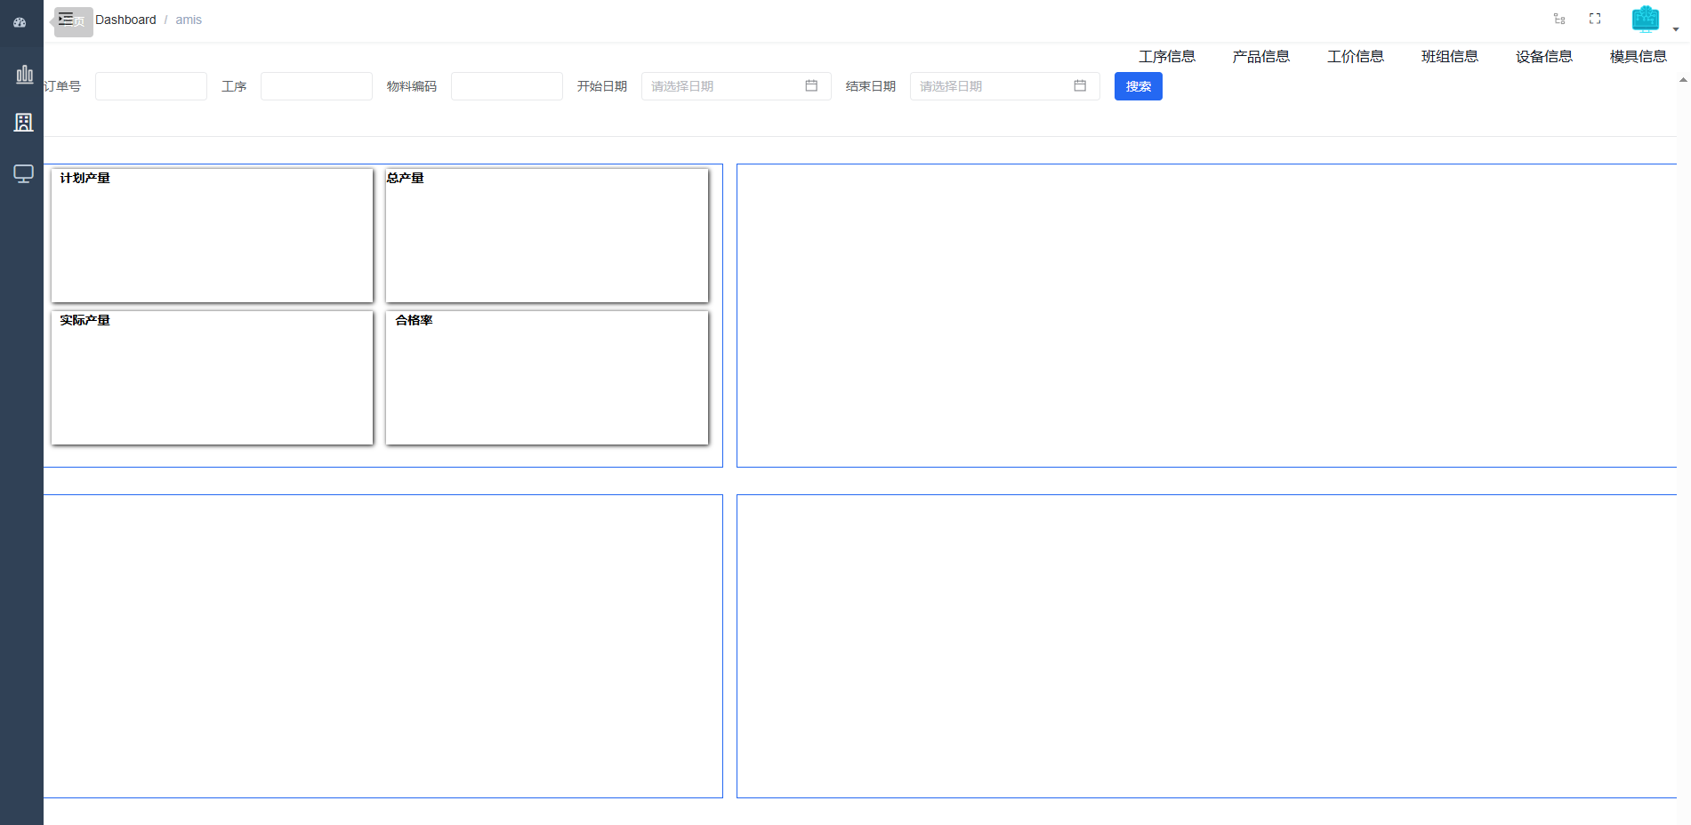Focus the 工序 input field
Screen dimensions: 1691x825
[x=317, y=86]
